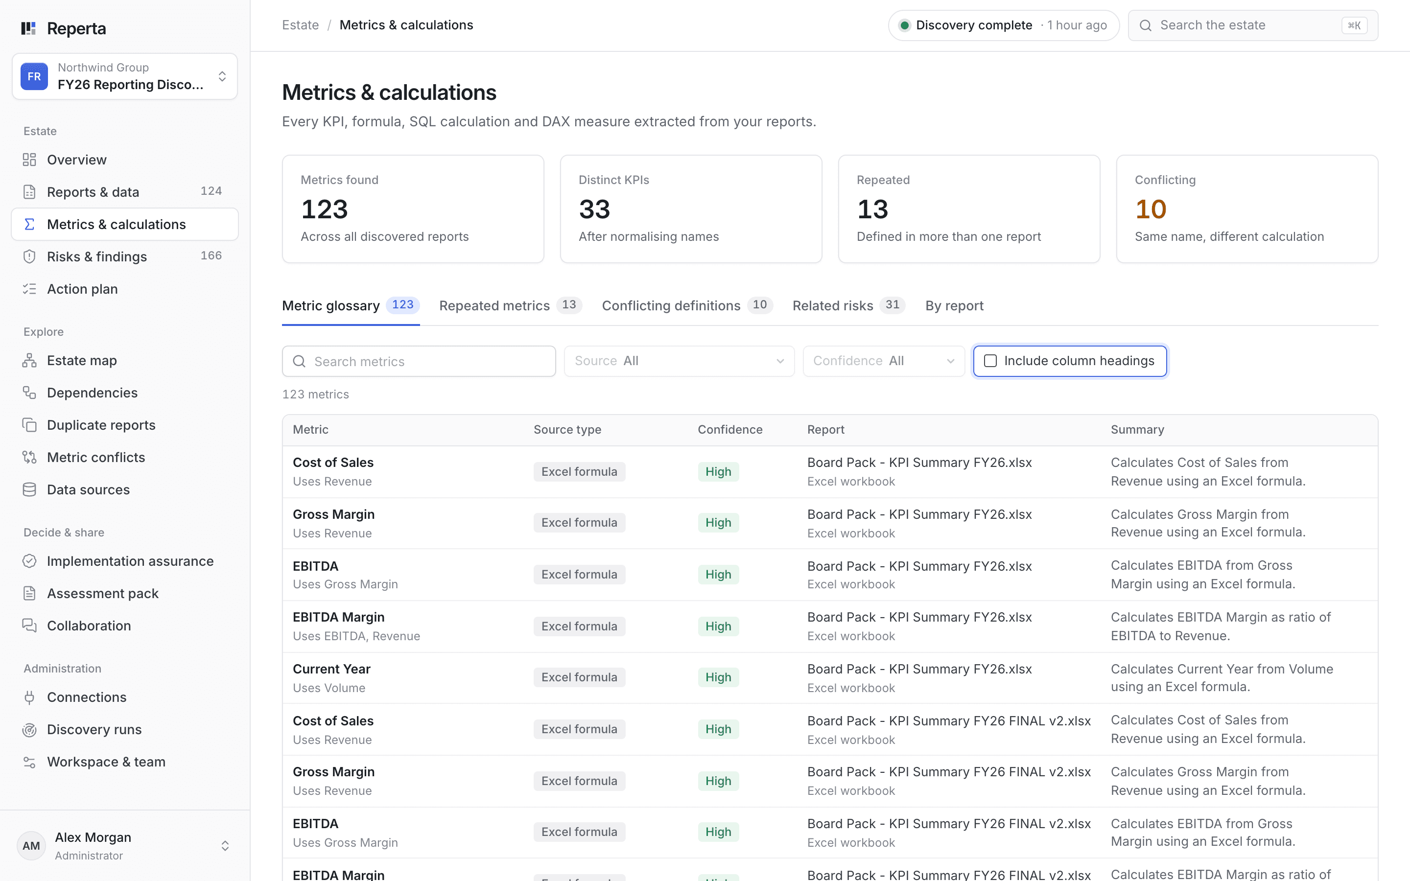Screen dimensions: 1410x881
Task: Click the Discovery runs radar icon
Action: pos(29,729)
